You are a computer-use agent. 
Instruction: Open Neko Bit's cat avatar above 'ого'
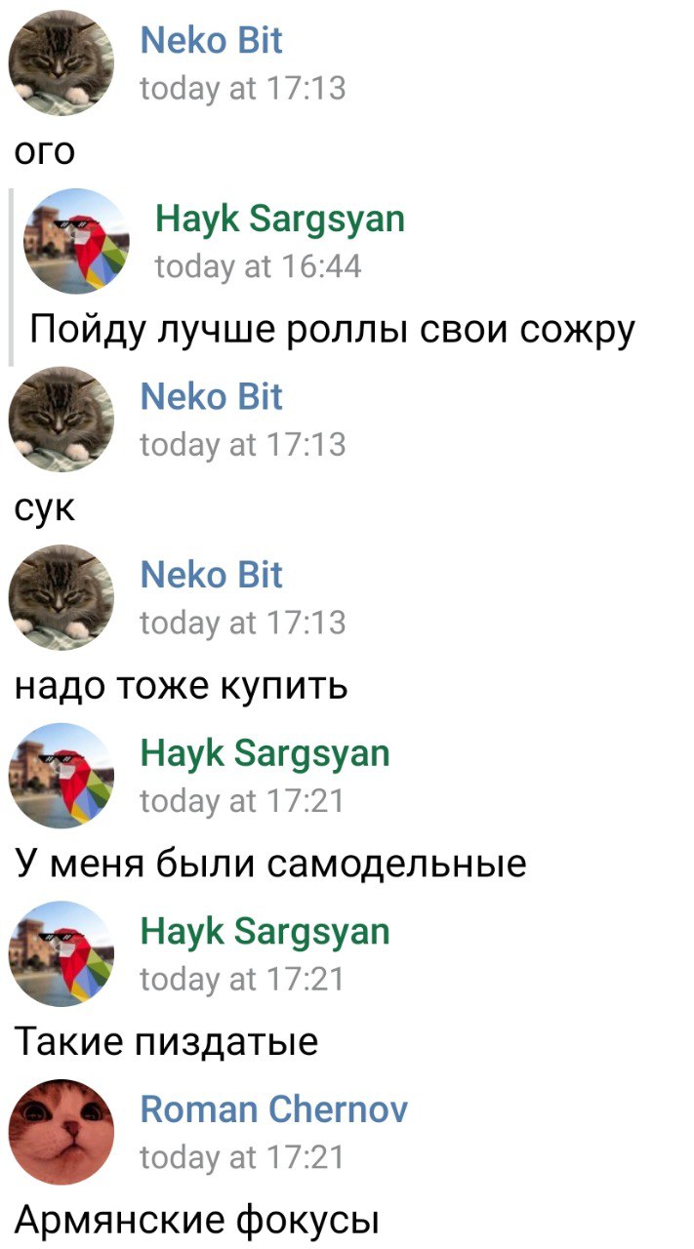tap(61, 62)
